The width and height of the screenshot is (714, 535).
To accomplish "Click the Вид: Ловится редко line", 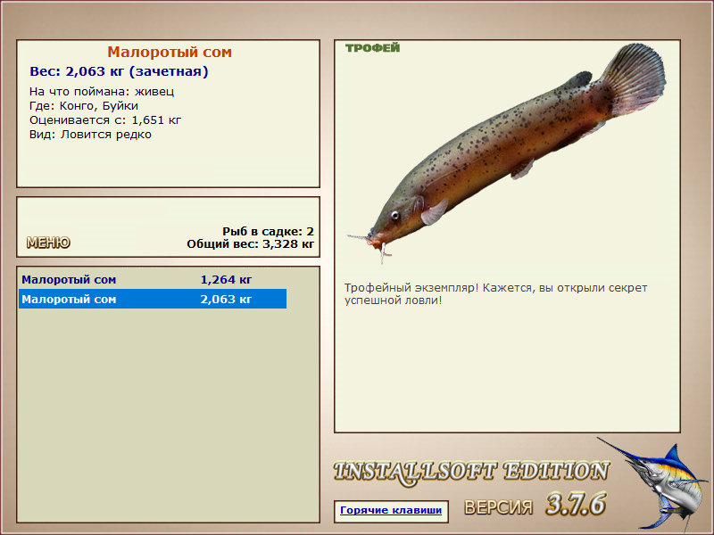I will click(x=90, y=135).
